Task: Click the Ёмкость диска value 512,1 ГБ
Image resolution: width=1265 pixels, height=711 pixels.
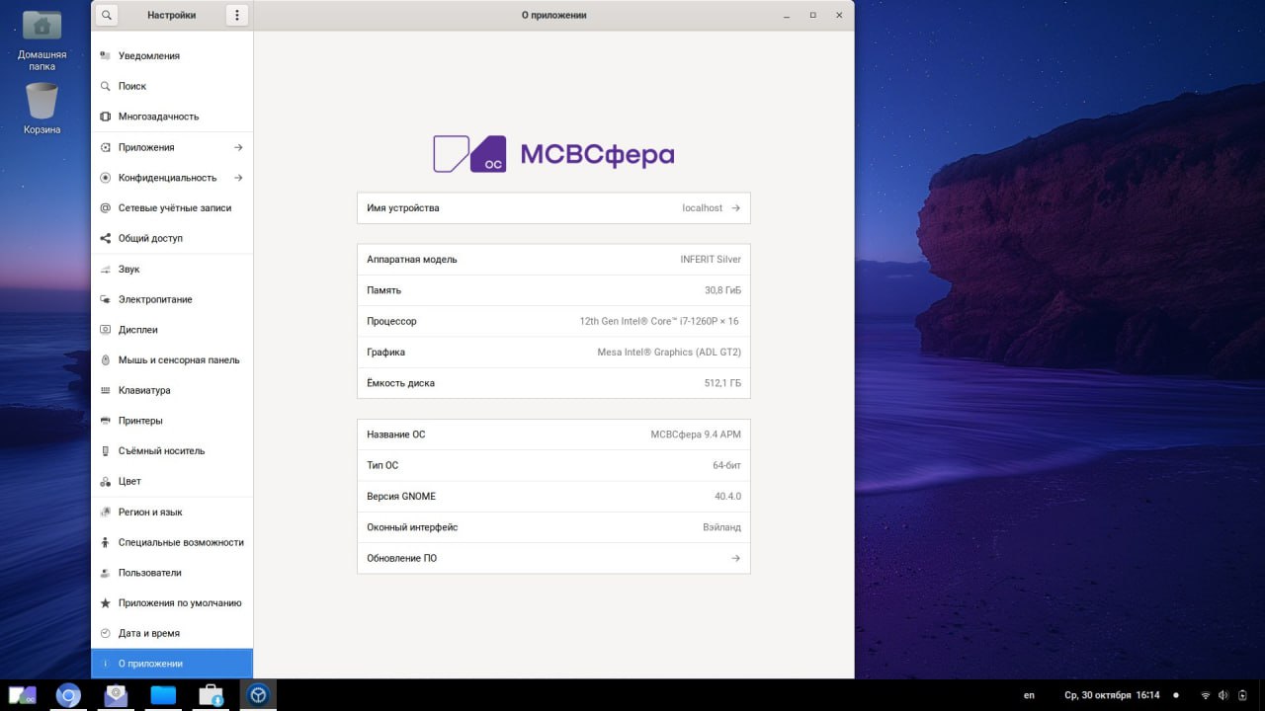Action: [722, 383]
